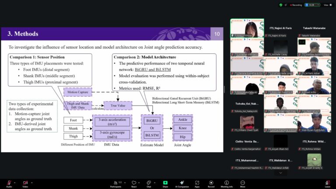Show more participants with down chevron

280,173
